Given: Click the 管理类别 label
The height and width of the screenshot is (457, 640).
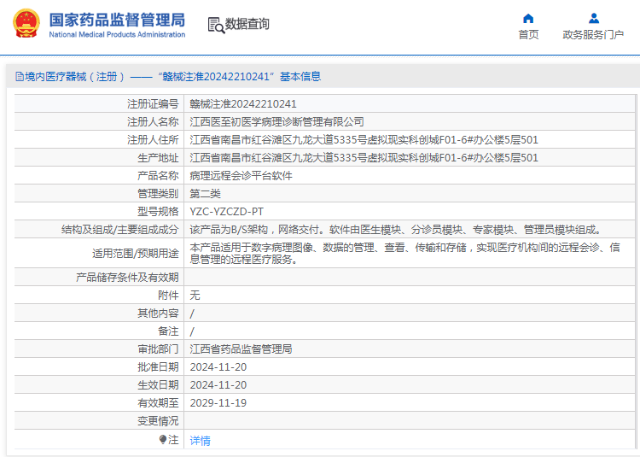Looking at the screenshot, I should click(158, 194).
